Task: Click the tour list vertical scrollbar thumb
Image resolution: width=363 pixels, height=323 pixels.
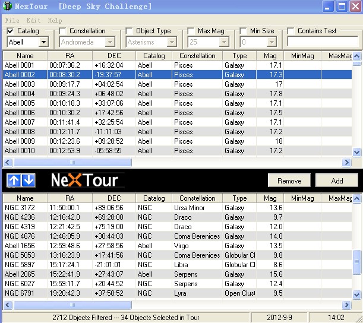Action: pyautogui.click(x=356, y=262)
